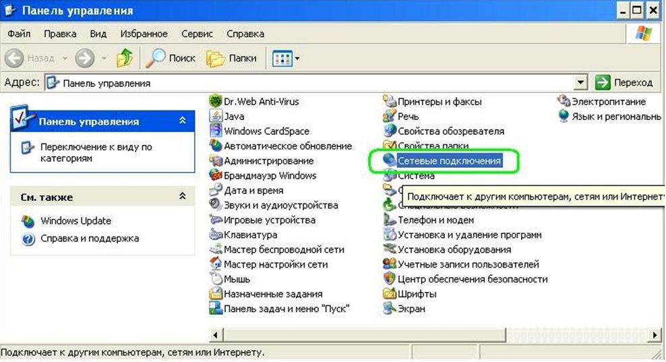This screenshot has width=666, height=362.
Task: Open the Шрифты folder icon
Action: pos(390,294)
